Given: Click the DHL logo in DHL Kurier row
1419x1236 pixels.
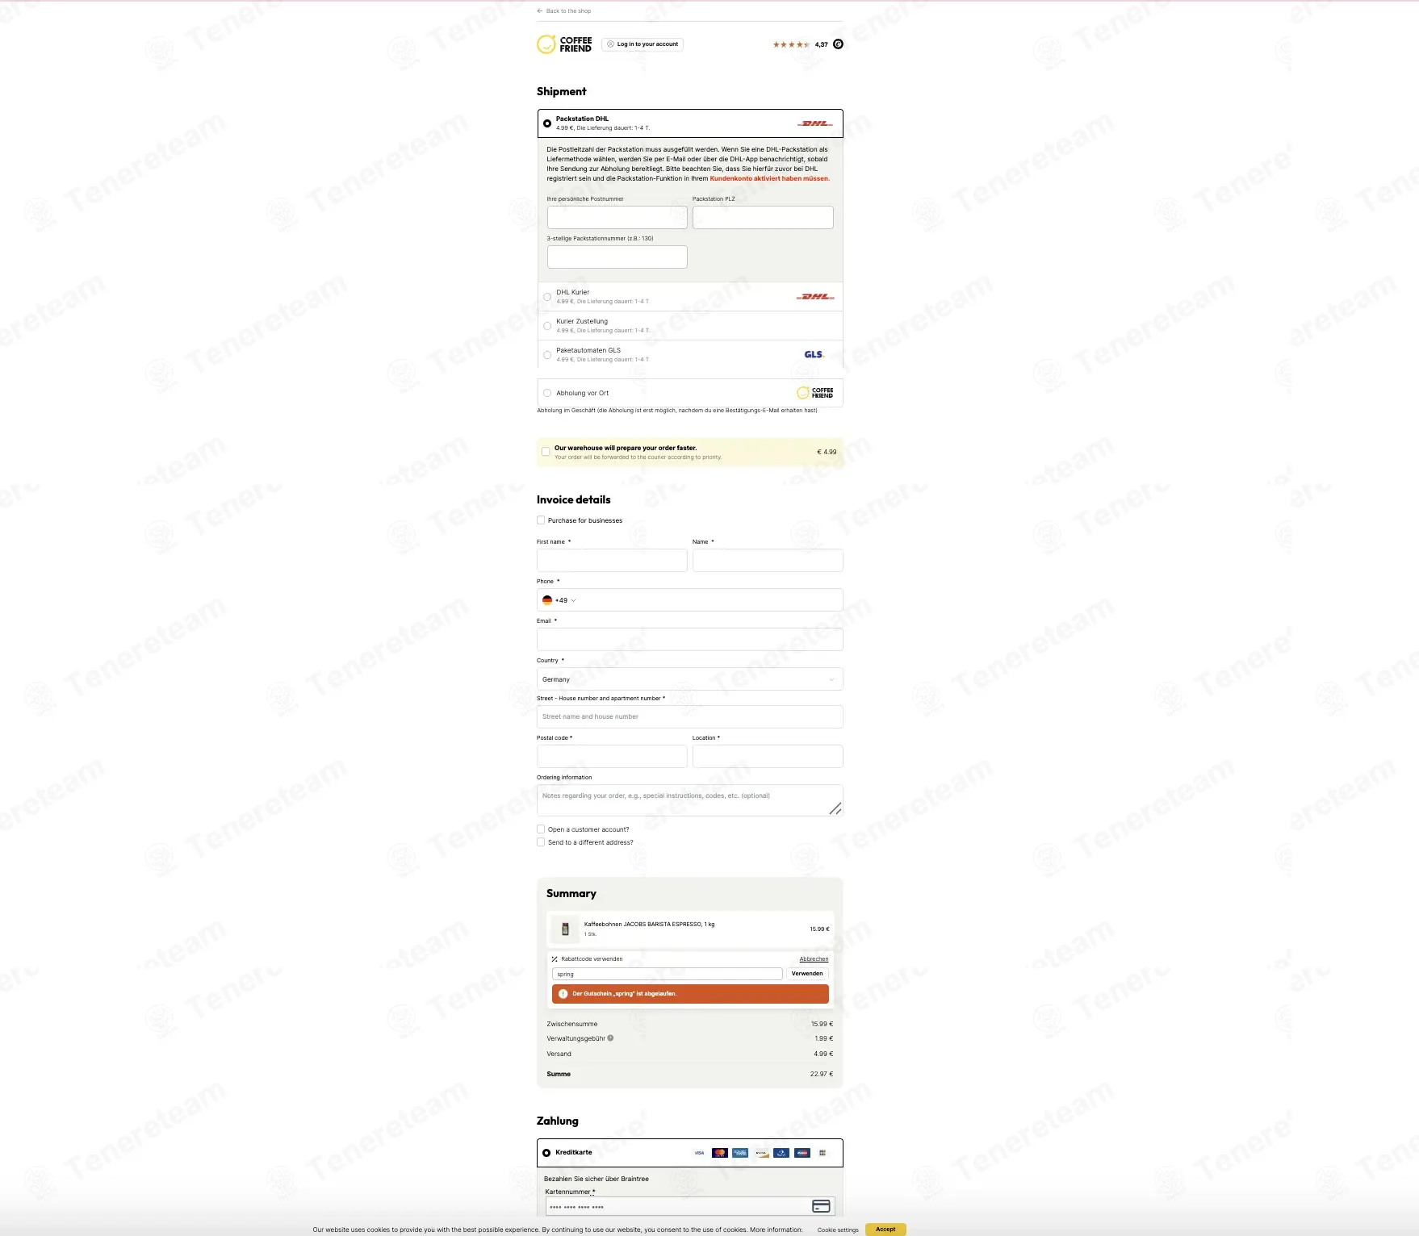Looking at the screenshot, I should pyautogui.click(x=815, y=297).
